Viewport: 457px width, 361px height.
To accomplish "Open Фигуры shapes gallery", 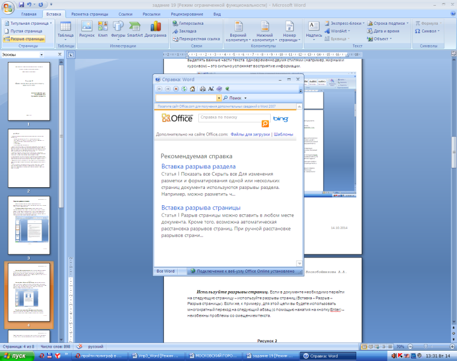I will tap(118, 30).
